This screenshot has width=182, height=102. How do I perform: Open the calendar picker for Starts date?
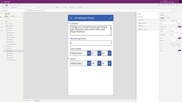click(89, 63)
